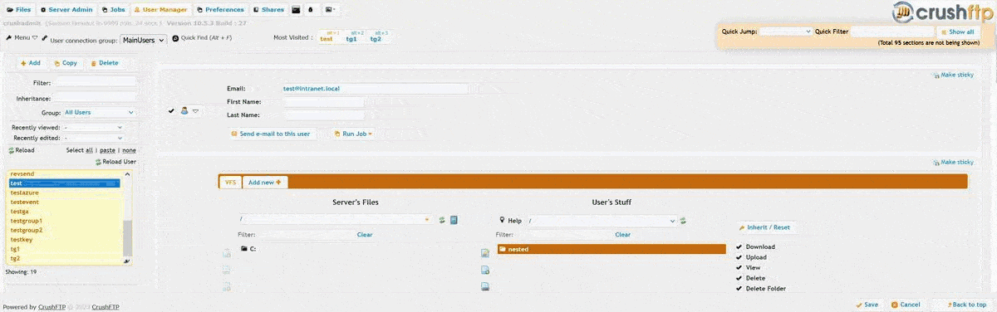
Task: Click Send e-mail to this user
Action: [x=271, y=134]
